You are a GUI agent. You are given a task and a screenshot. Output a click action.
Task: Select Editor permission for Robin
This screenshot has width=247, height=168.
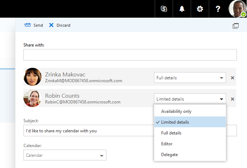190,144
